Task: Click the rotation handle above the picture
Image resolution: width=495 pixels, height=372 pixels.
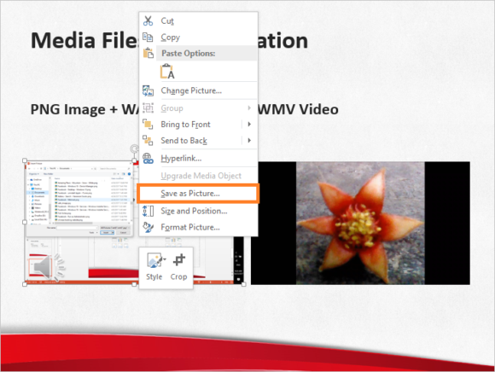Action: click(135, 148)
